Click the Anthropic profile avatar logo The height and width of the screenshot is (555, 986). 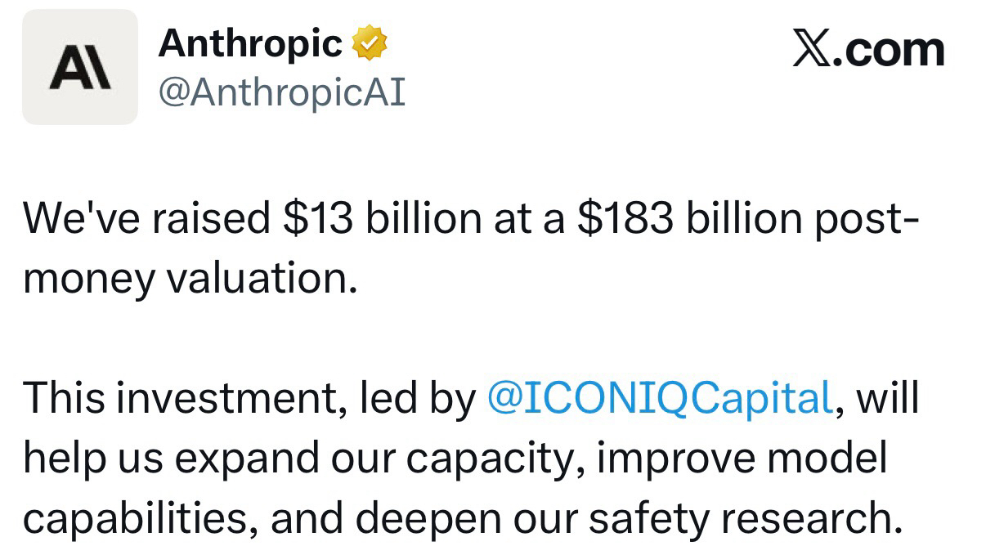(80, 67)
